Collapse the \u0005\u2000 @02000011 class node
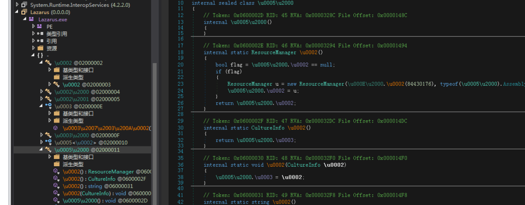The width and height of the screenshot is (525, 205). (x=41, y=150)
